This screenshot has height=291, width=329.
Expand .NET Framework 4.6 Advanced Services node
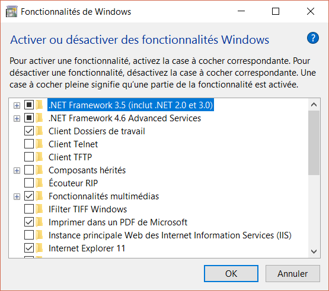tap(17, 119)
